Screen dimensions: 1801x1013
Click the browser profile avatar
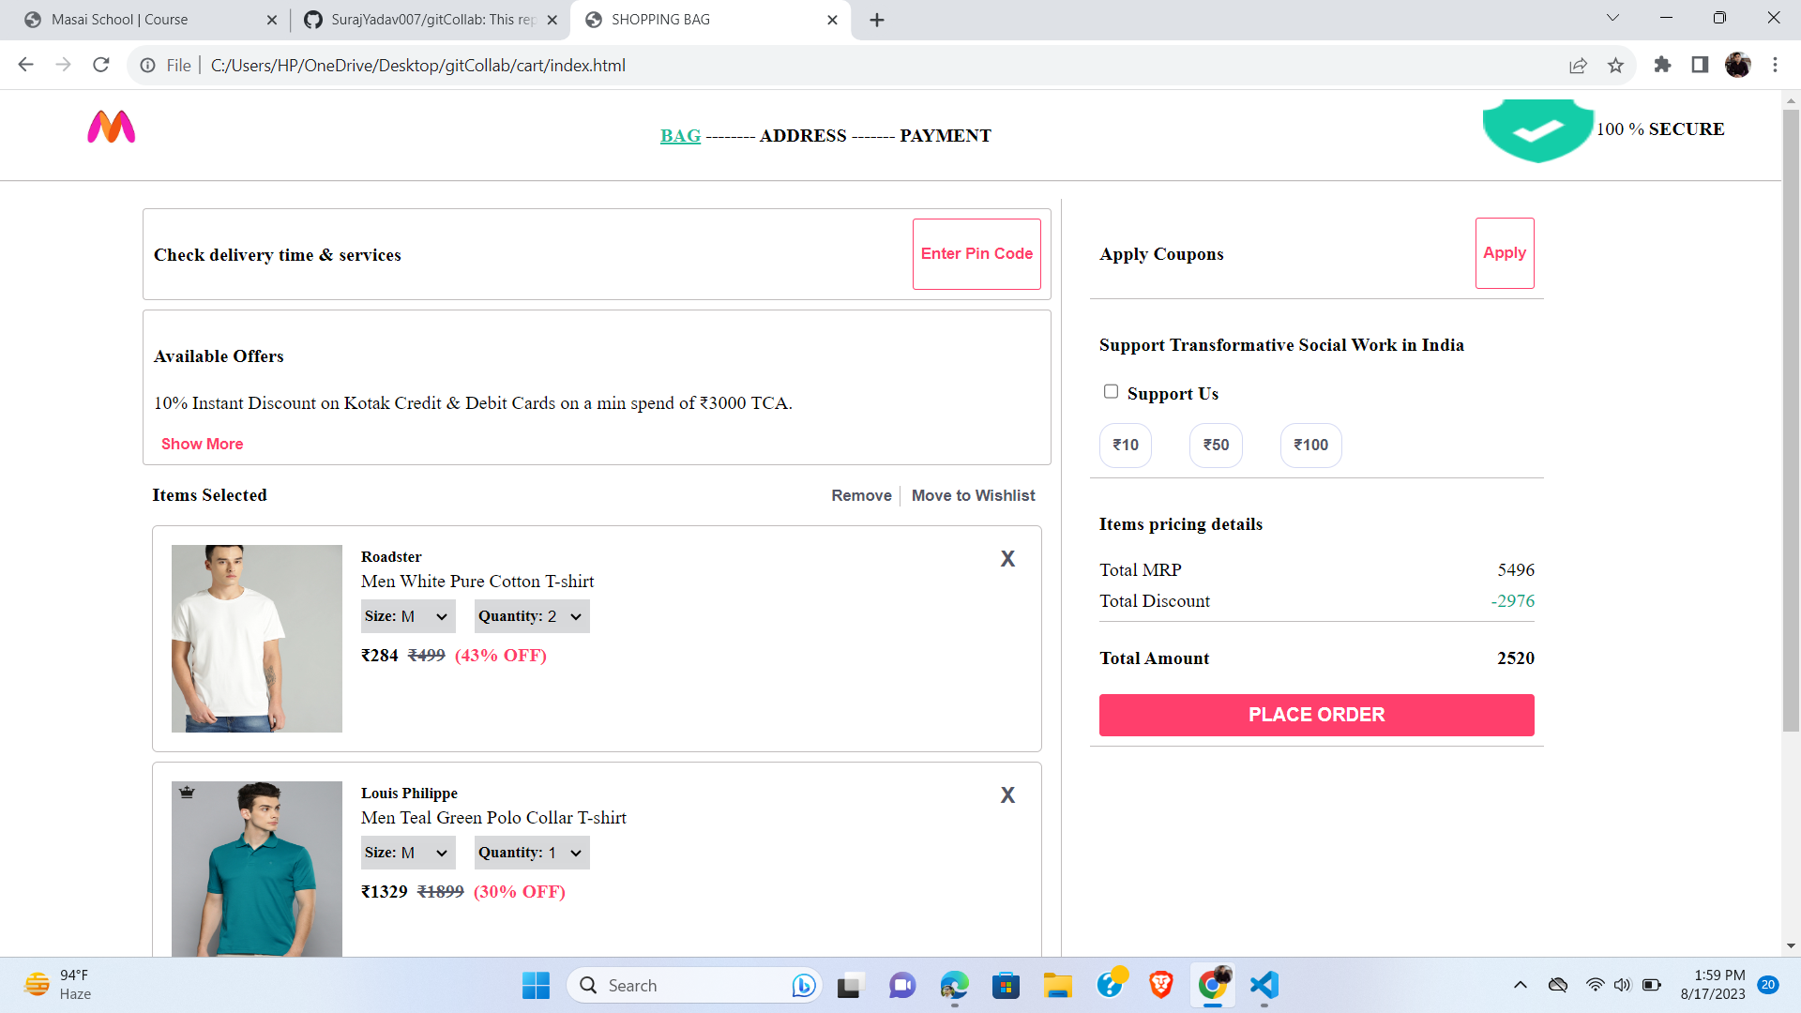(1737, 65)
